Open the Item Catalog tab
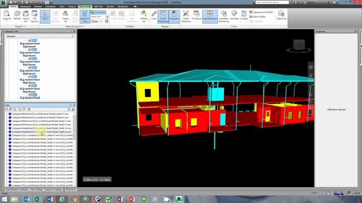The width and height of the screenshot is (362, 203). (36, 189)
